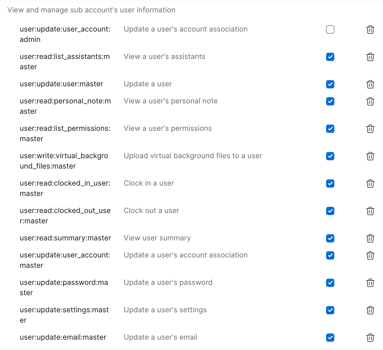Delete the user:read:clocked_out_user:master scope
Screen dimensions: 383x350
370,211
